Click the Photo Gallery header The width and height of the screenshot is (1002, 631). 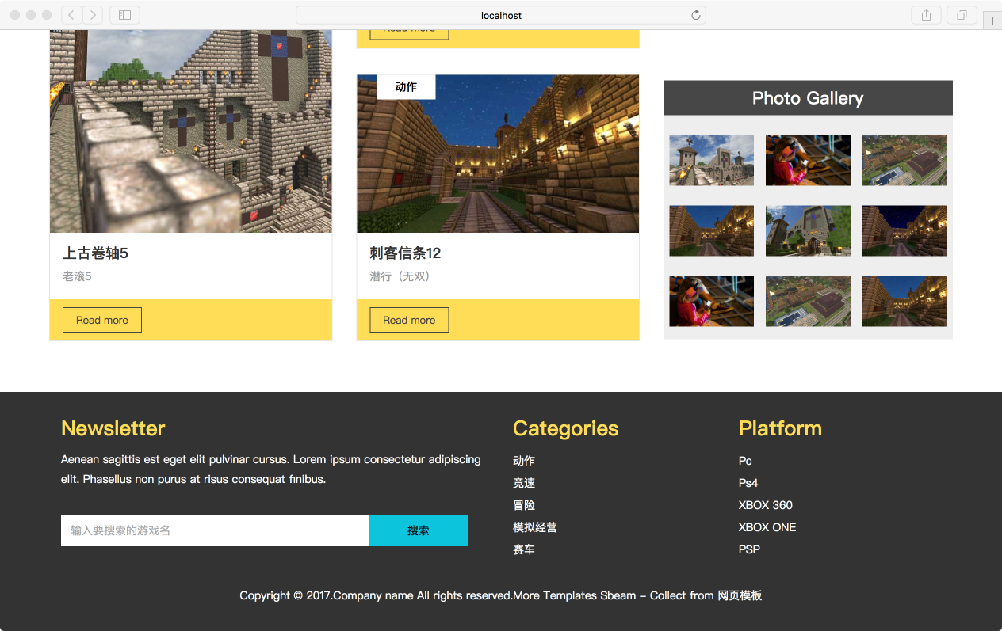click(x=808, y=98)
